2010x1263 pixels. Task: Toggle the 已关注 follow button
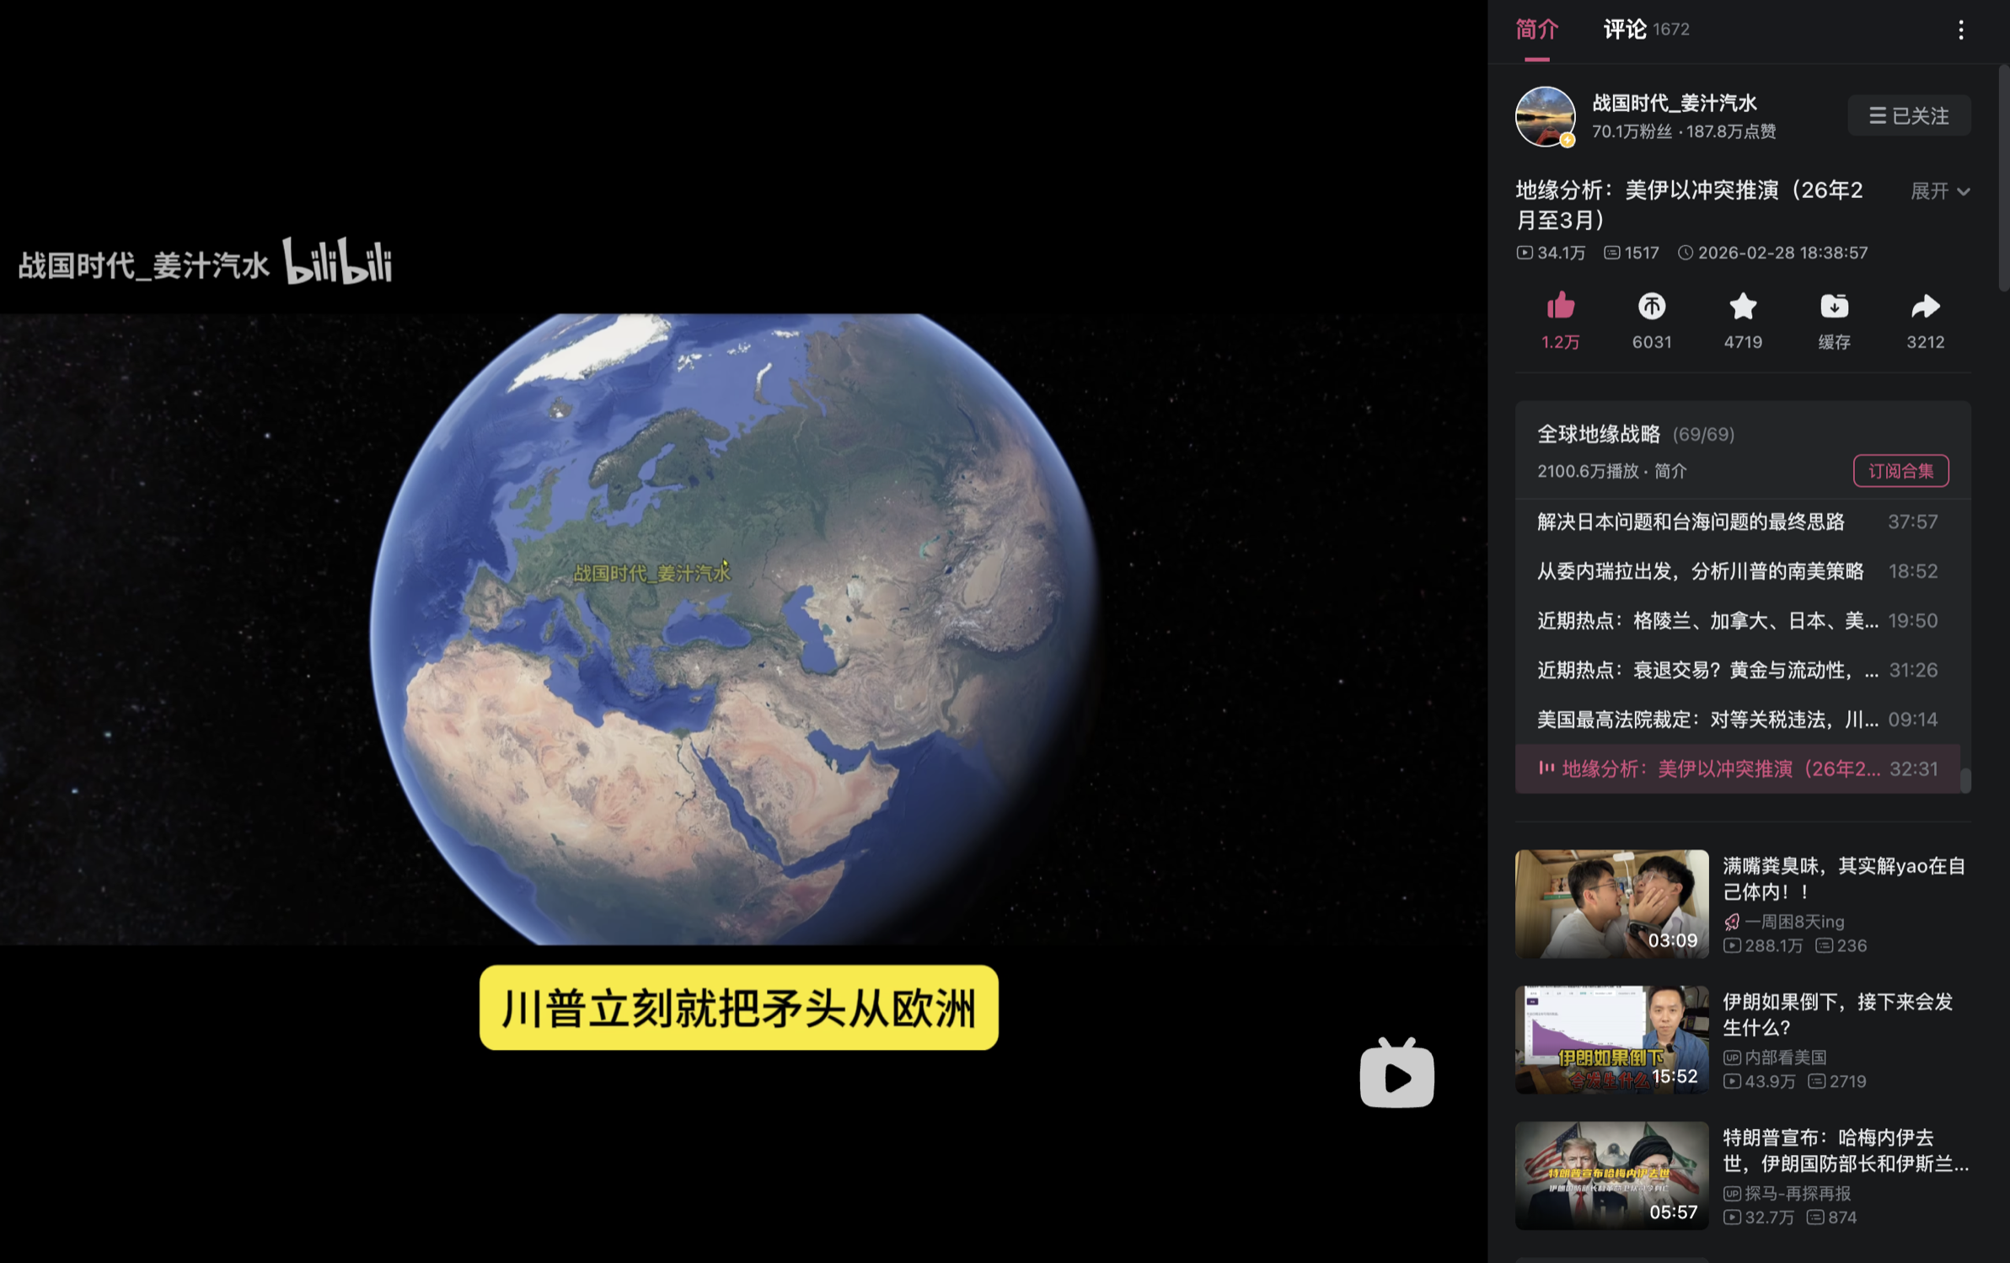[1908, 115]
